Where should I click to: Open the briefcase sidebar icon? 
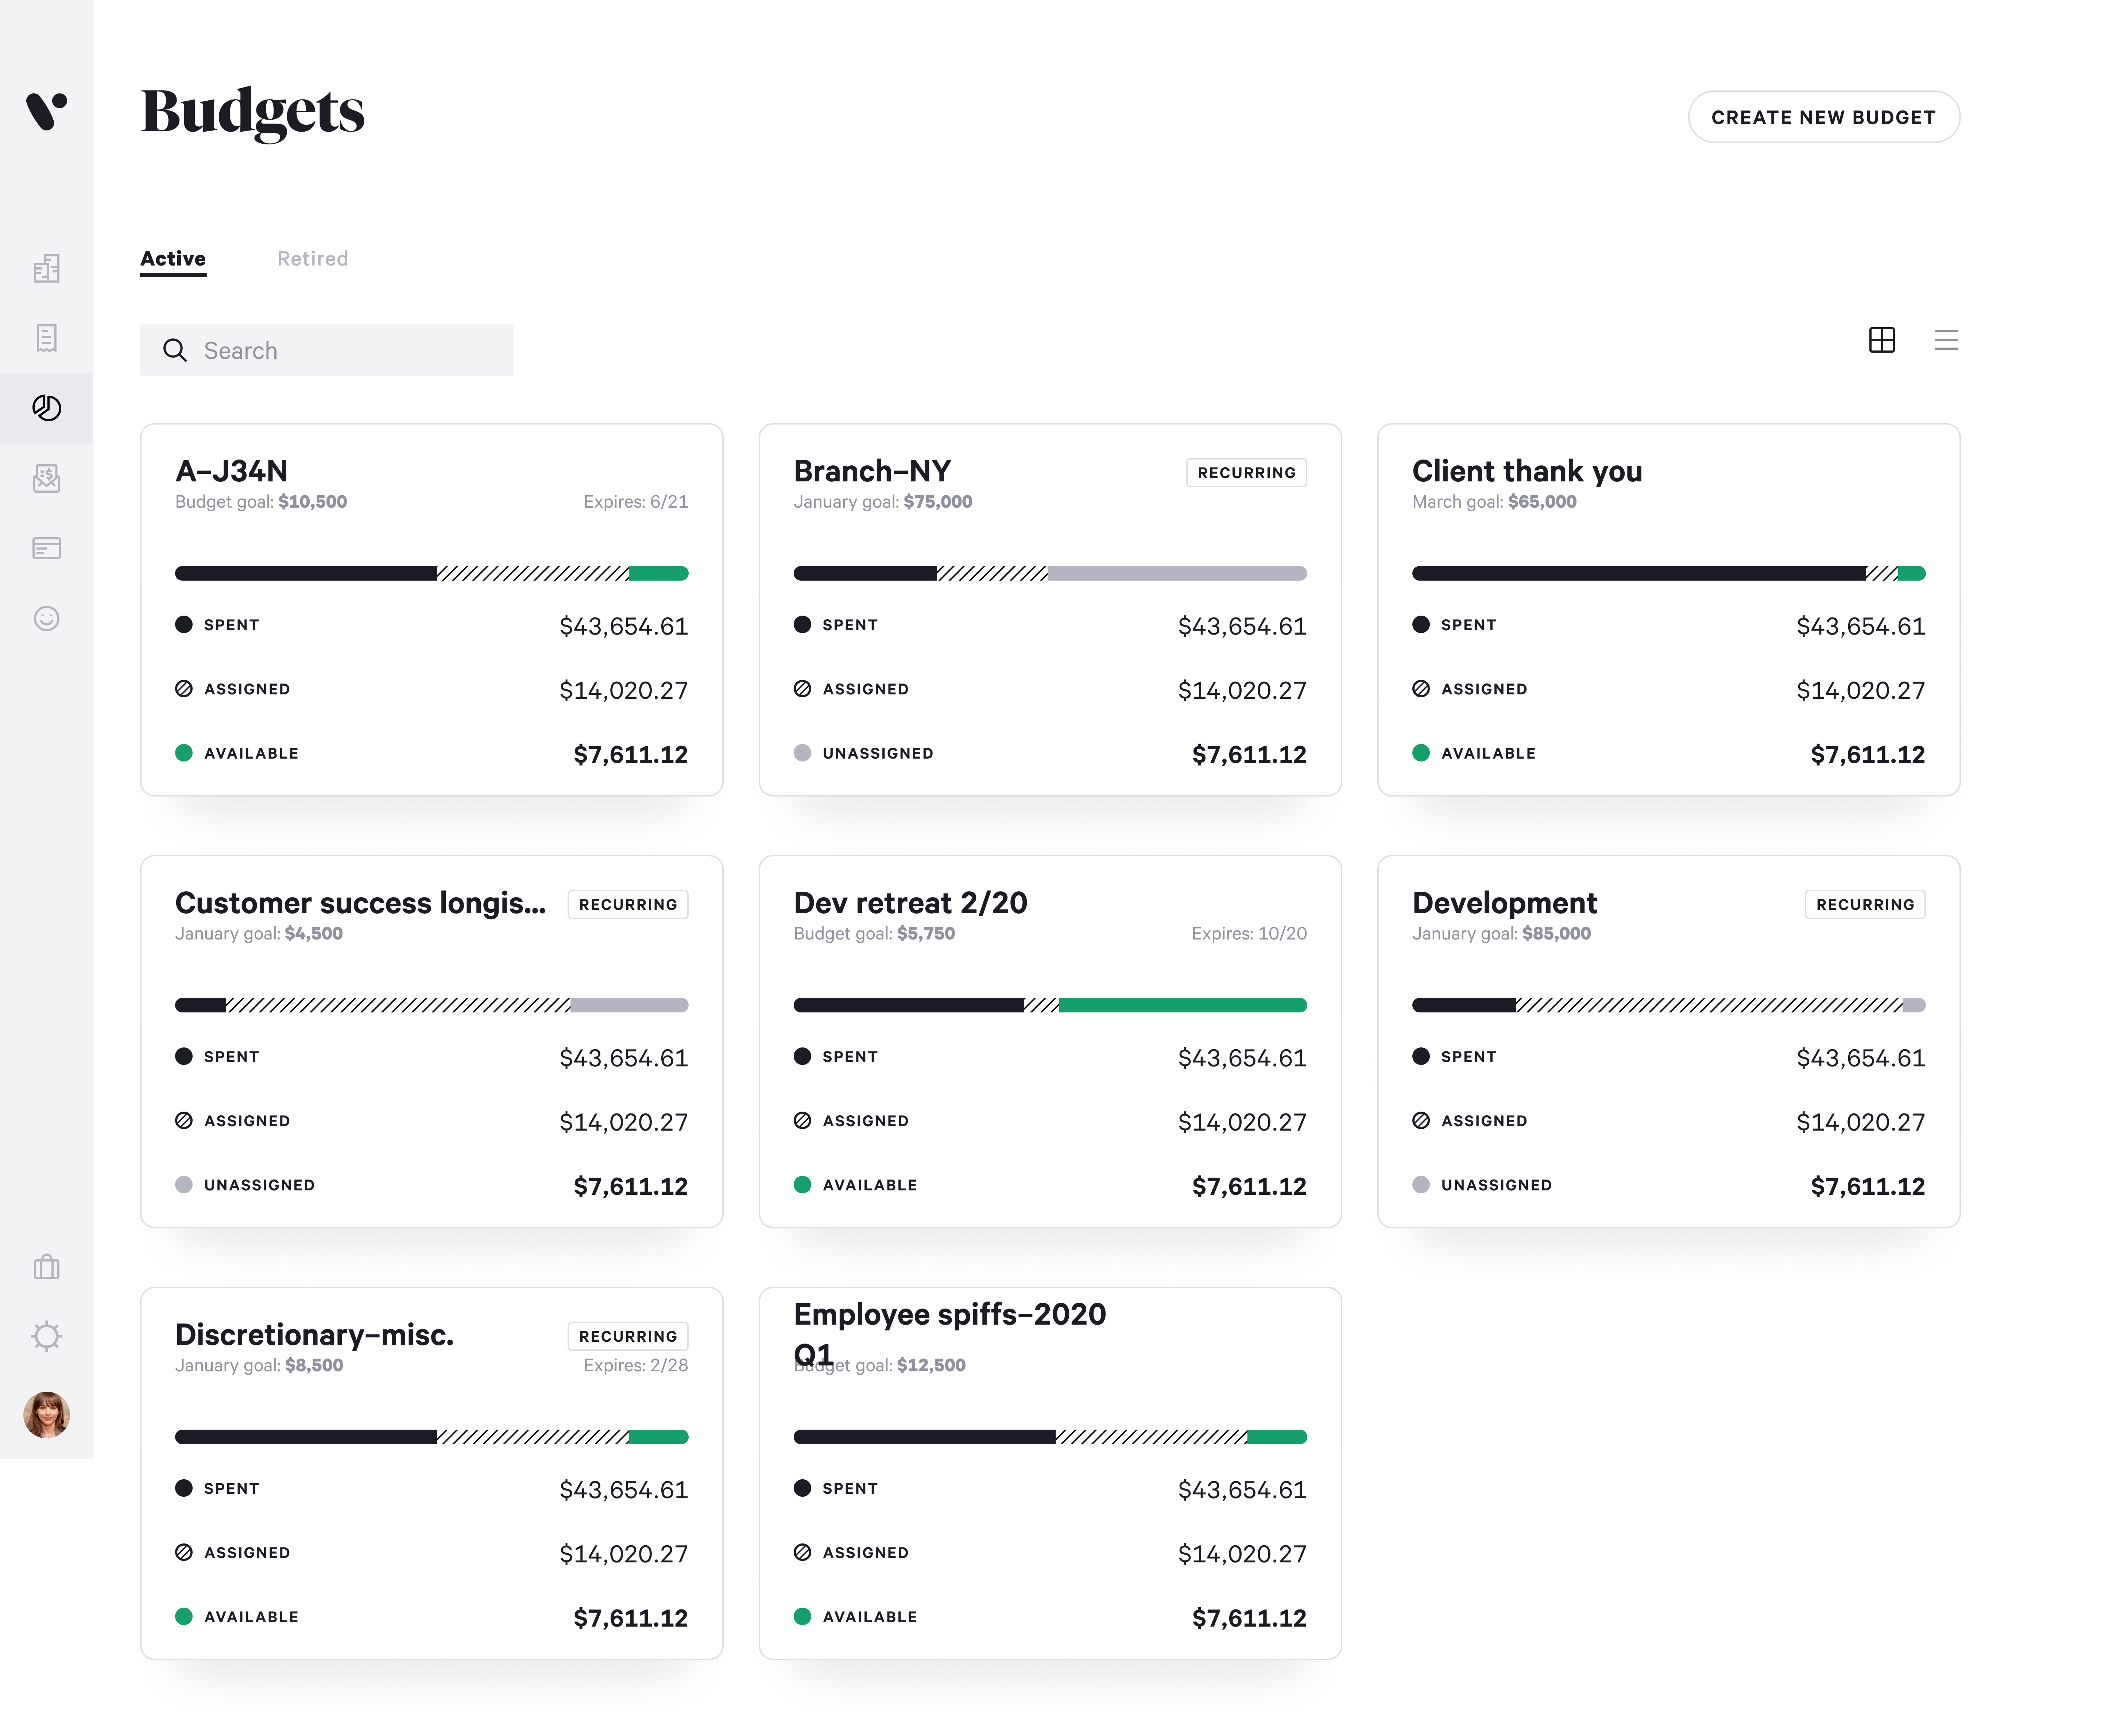click(46, 1267)
